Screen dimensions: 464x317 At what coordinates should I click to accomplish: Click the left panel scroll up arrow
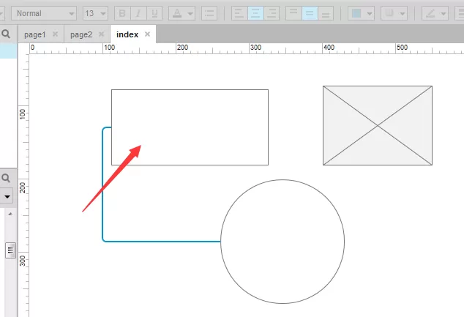coord(10,214)
